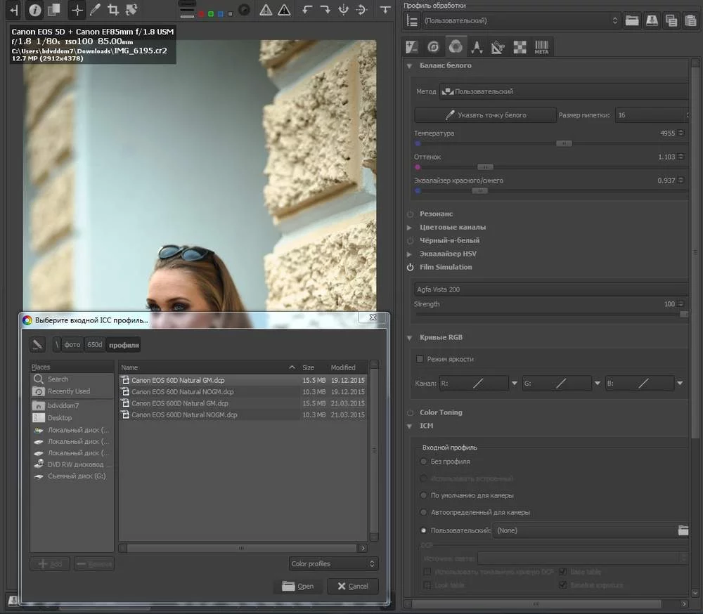Choose По умолчанию для камеры radio option
This screenshot has height=614, width=703.
(423, 495)
